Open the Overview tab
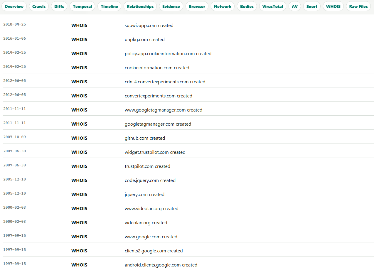 pyautogui.click(x=14, y=6)
